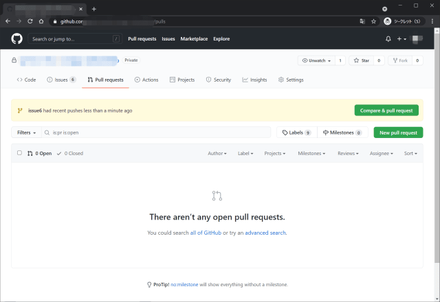The image size is (440, 302).
Task: Follow the advanced search link
Action: 265,233
